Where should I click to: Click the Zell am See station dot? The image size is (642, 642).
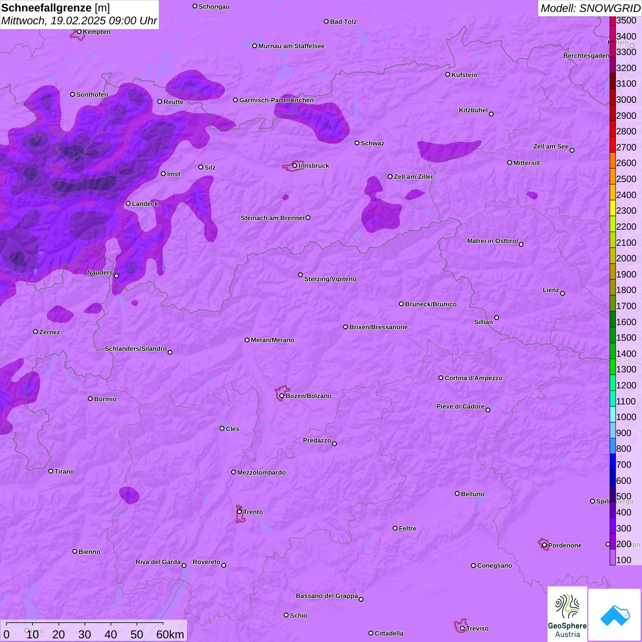click(x=572, y=150)
